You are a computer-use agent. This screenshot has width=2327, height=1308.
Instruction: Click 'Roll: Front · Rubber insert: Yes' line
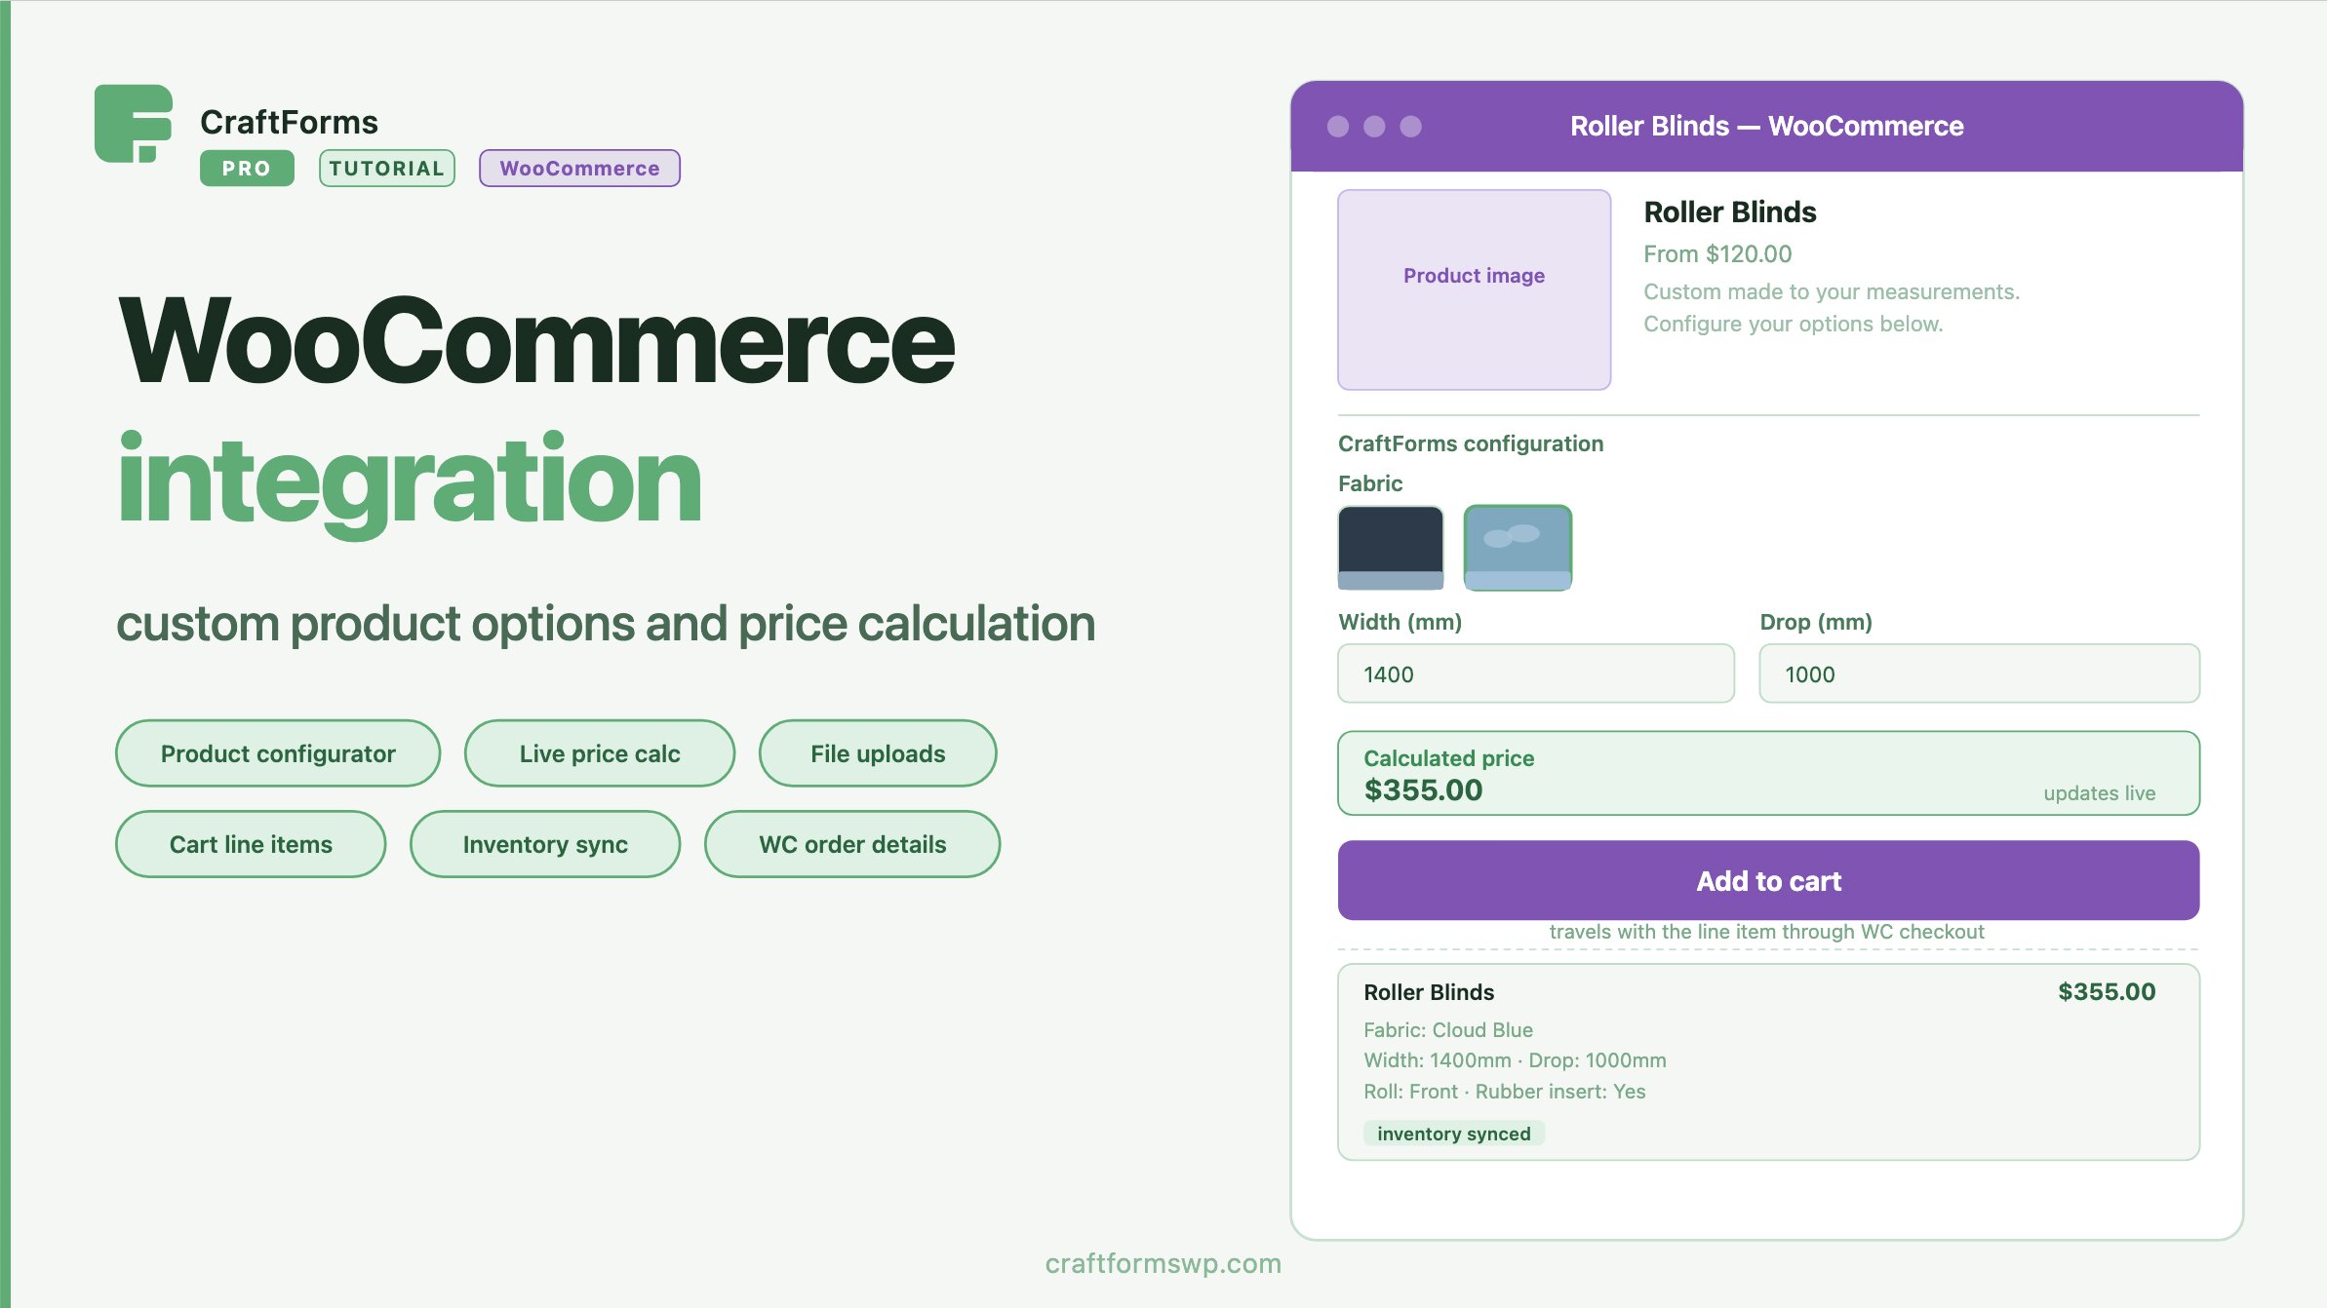1504,1092
